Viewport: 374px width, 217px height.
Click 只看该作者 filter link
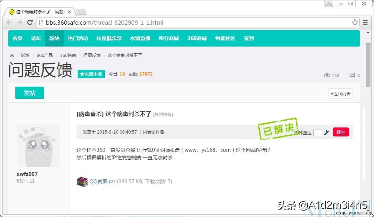[154, 132]
